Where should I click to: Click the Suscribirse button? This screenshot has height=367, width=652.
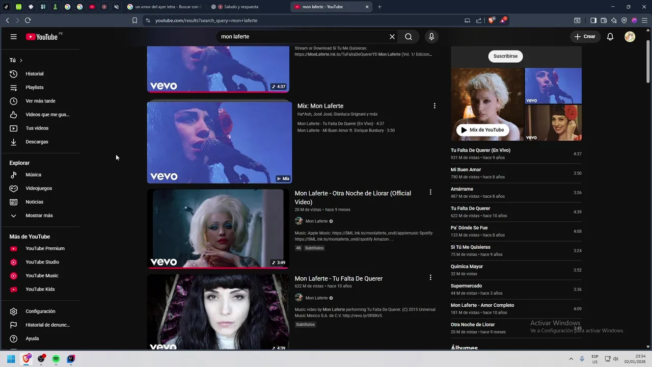[505, 56]
